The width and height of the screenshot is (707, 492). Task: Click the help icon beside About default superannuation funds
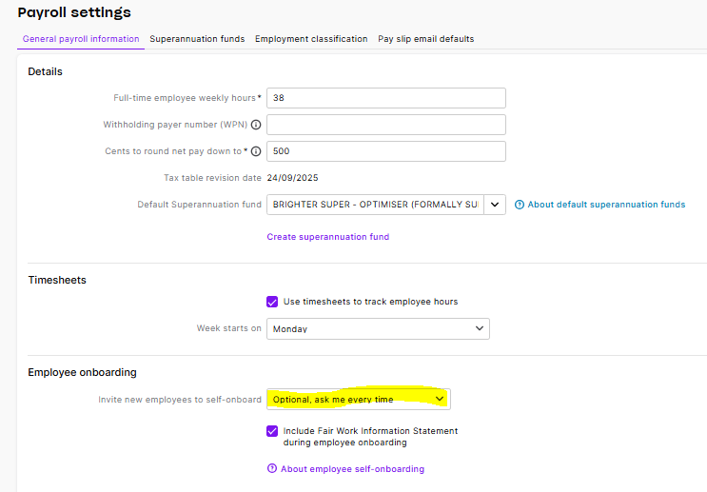click(x=520, y=205)
